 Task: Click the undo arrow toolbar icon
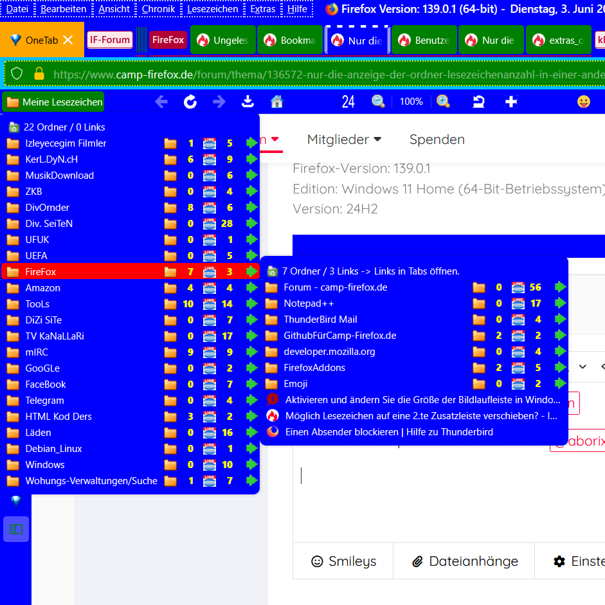point(478,102)
